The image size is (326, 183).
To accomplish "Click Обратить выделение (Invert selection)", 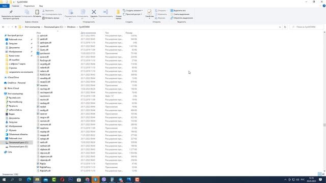I will [x=181, y=18].
